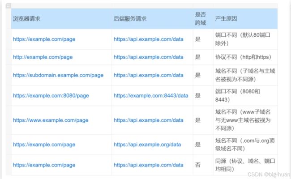Screen dimensions: 291x179
Task: Open the api.example.com/data link in the subdomain row
Action: coord(149,75)
